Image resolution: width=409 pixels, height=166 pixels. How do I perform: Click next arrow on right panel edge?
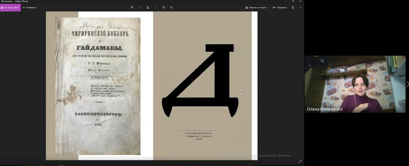(407, 84)
